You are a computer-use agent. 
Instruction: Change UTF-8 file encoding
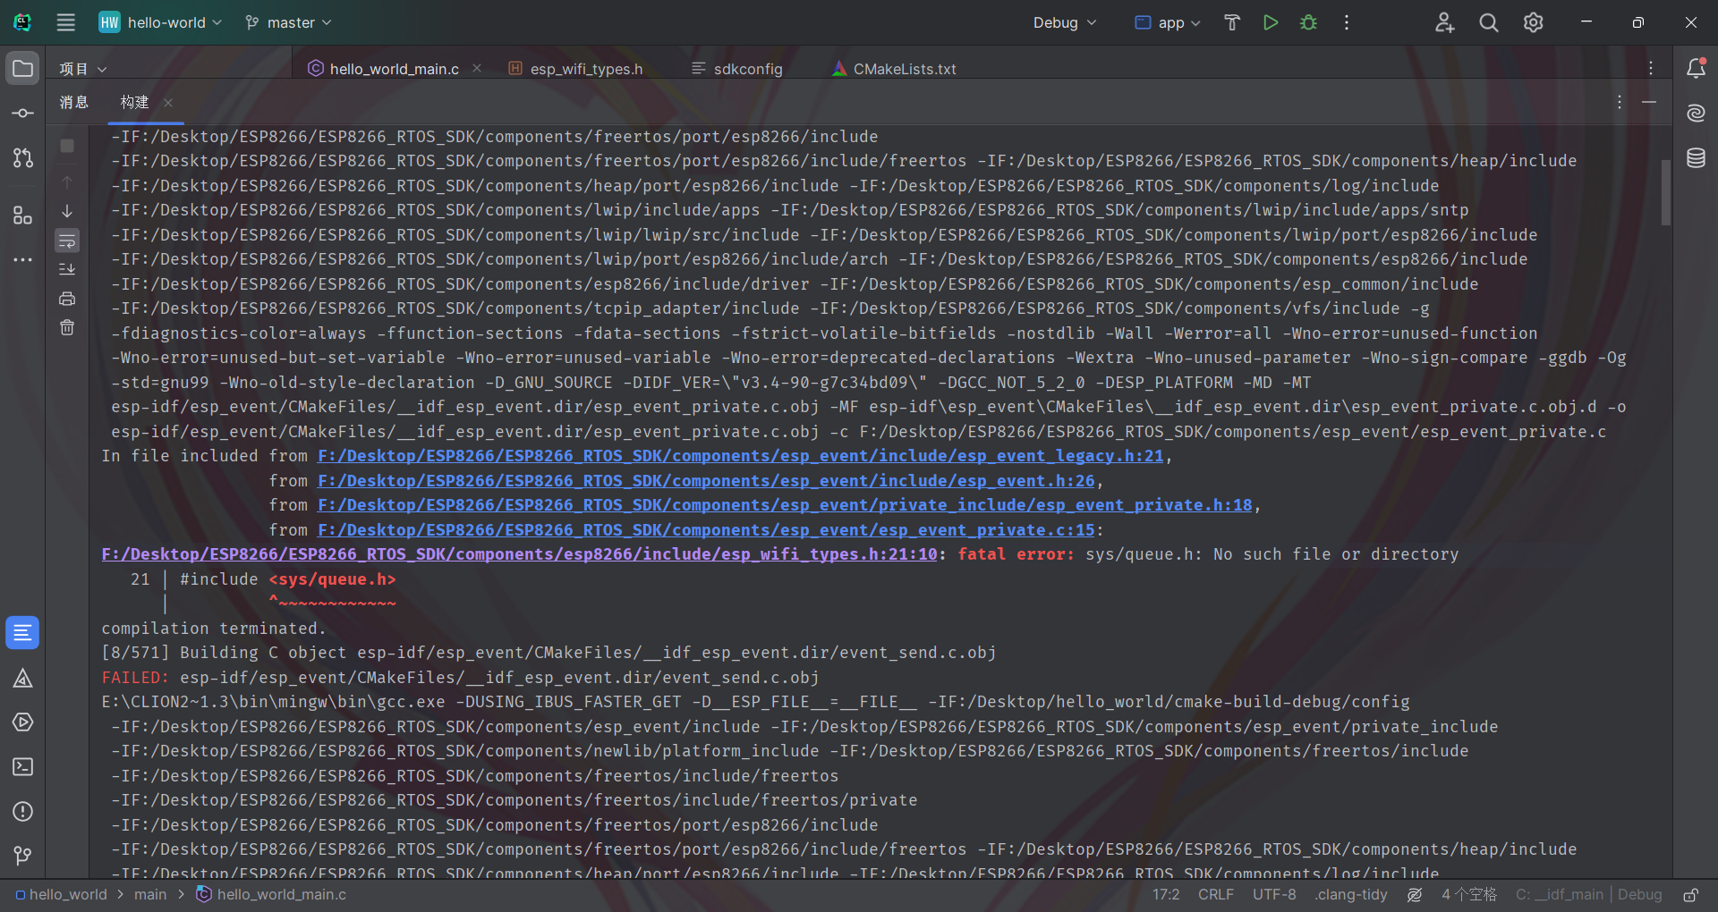point(1274,895)
